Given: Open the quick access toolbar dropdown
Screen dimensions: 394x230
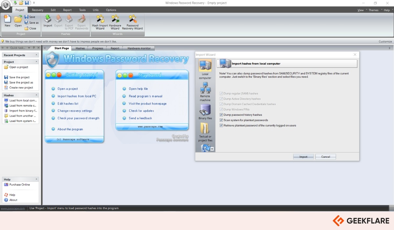Looking at the screenshot, I should point(34,3).
